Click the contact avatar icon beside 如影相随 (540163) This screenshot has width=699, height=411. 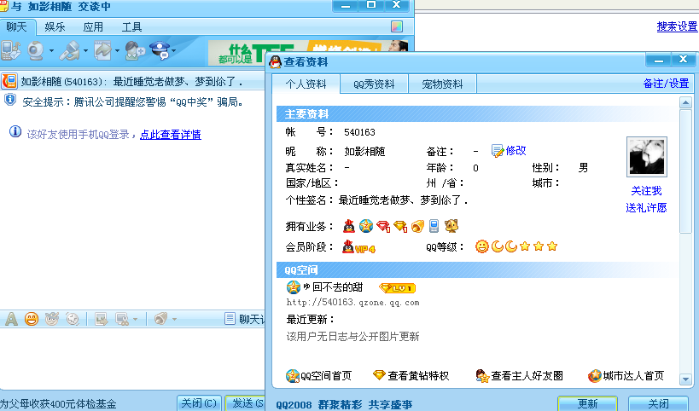9,82
